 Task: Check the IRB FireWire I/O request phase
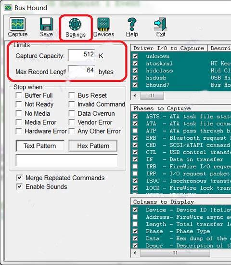click(x=135, y=167)
